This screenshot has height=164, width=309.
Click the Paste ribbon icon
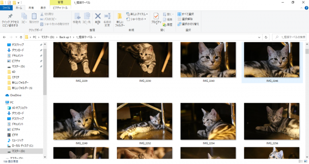(34, 18)
